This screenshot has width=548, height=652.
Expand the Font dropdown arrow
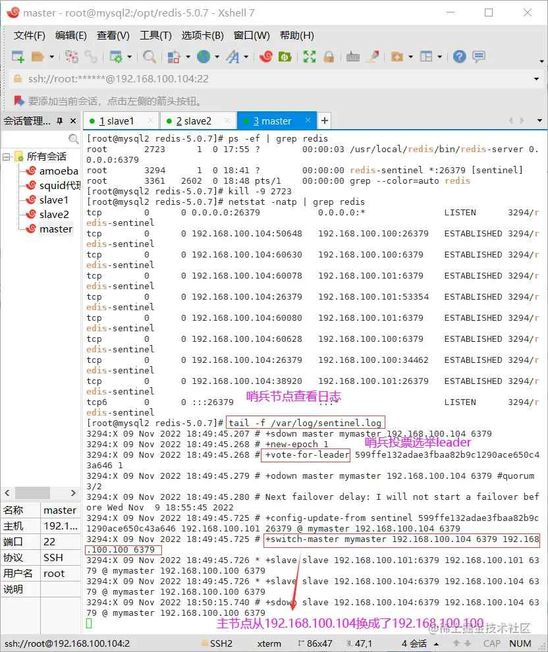coord(246,57)
